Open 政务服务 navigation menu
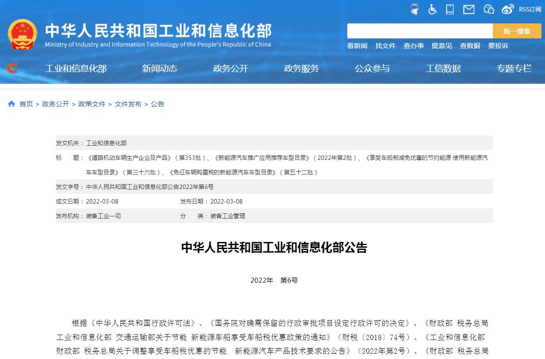Screen dimensions: 545x359 click(x=301, y=68)
